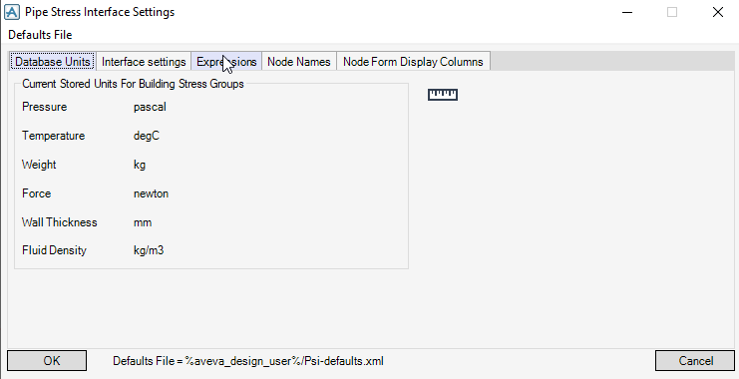This screenshot has width=739, height=379.
Task: Click the Wall Thickness label
Action: coord(60,222)
